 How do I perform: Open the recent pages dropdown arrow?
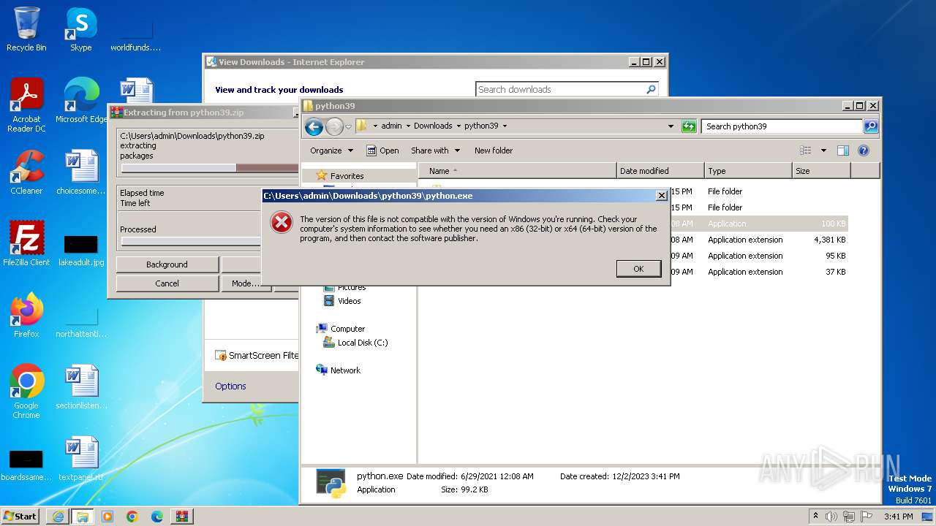[x=349, y=126]
